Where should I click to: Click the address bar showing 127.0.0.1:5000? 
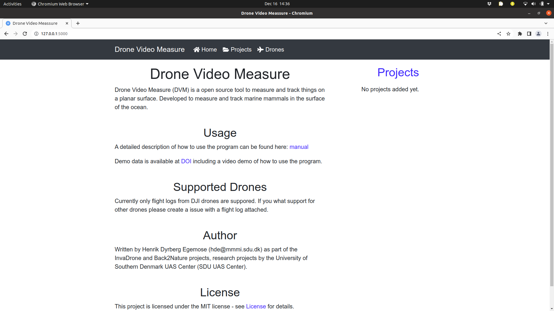[x=260, y=34]
